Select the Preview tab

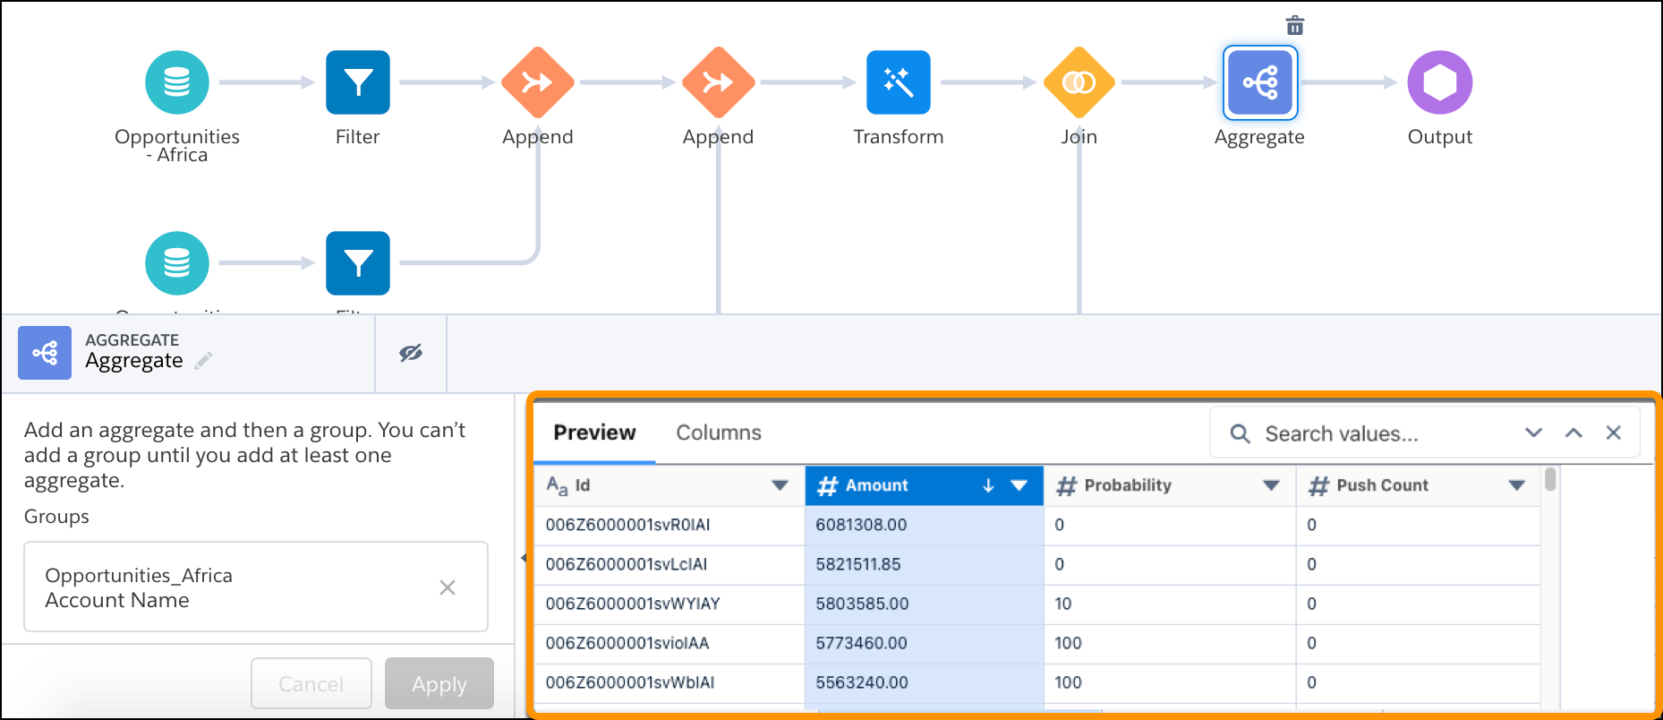[594, 433]
